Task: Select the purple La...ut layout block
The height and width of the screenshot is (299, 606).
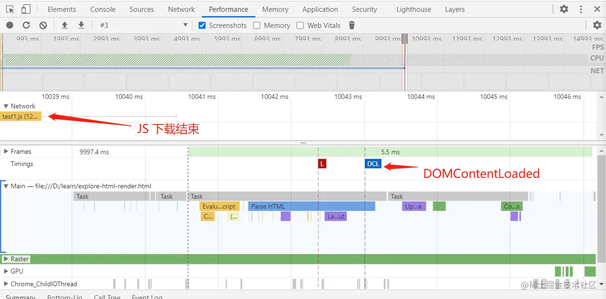Action: [x=336, y=216]
